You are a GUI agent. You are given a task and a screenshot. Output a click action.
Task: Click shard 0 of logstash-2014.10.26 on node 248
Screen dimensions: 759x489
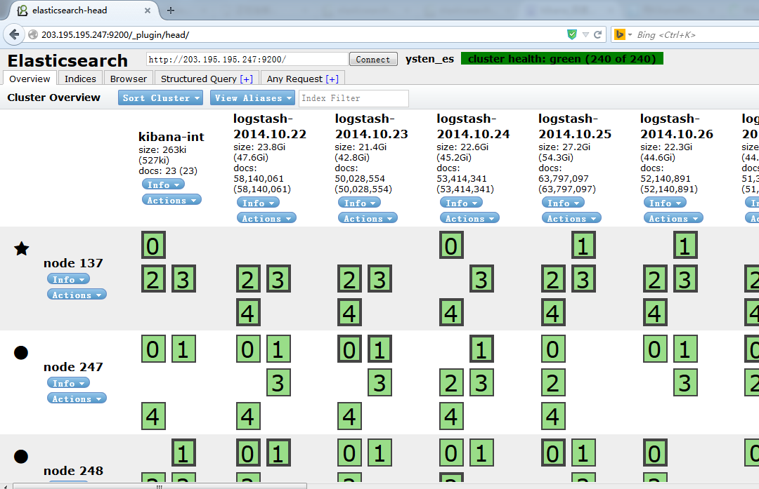click(x=655, y=453)
